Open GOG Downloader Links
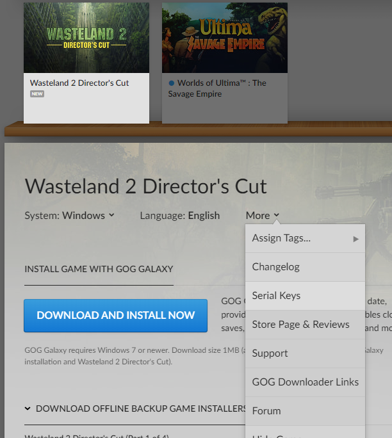 (305, 382)
